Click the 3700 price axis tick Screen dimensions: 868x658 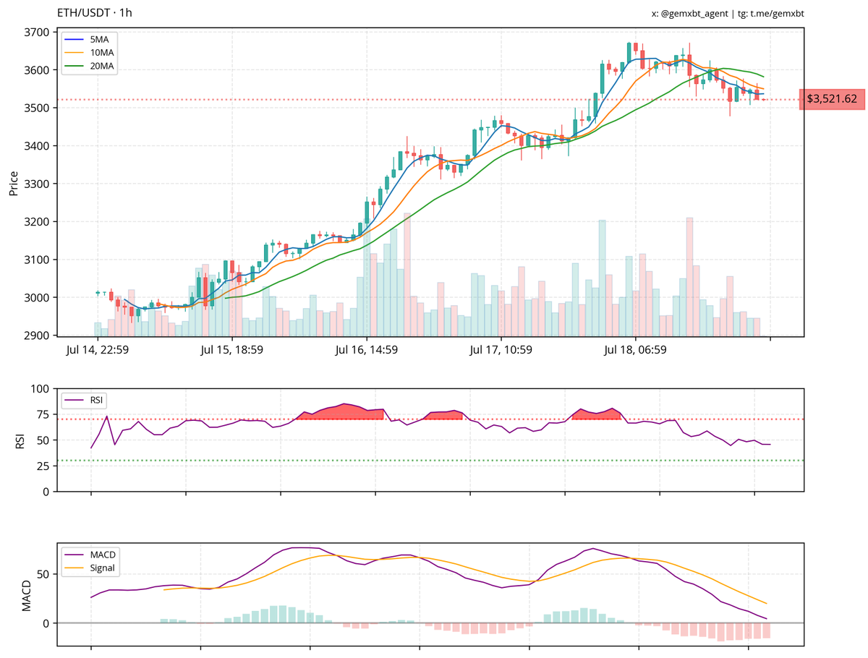click(x=36, y=33)
